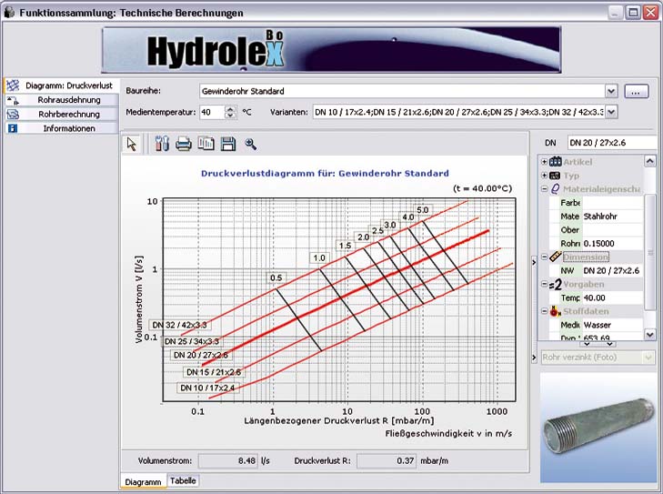Open Informationen section in sidebar
The image size is (663, 494).
68,128
